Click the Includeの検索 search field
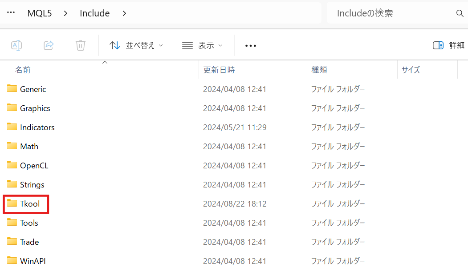Viewport: 468px width, 267px height. 392,13
